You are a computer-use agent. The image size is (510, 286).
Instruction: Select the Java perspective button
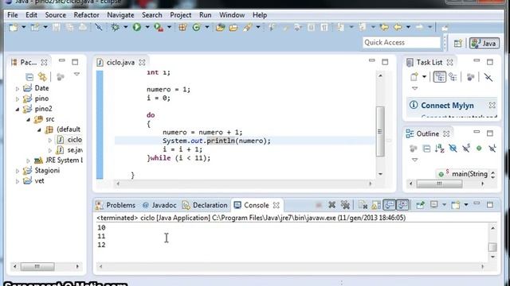tap(484, 43)
